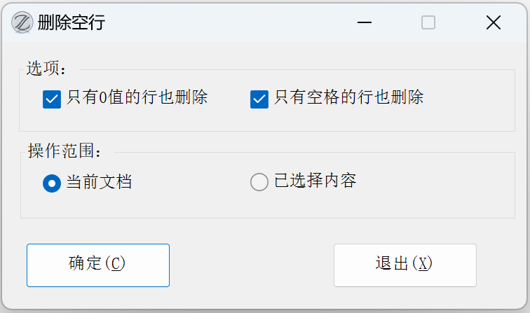The image size is (530, 313).
Task: Click the 操作范围 group label
Action: [64, 152]
